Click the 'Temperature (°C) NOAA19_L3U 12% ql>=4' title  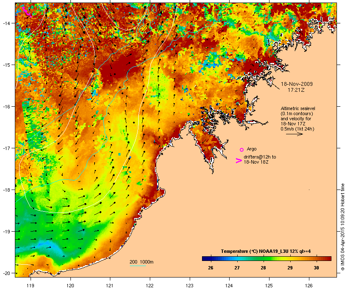coord(266,251)
